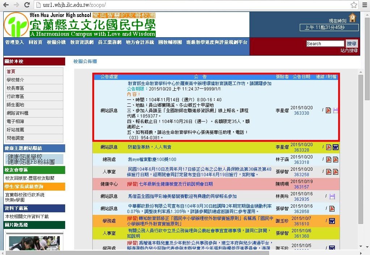
Task: Go back using browser back arrow
Action: tap(6, 5)
